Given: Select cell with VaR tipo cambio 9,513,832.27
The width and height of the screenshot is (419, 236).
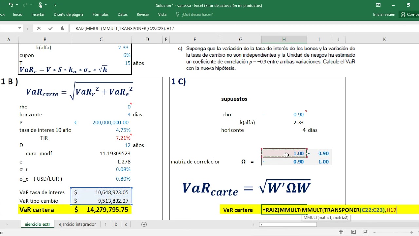Looking at the screenshot, I should [x=101, y=201].
